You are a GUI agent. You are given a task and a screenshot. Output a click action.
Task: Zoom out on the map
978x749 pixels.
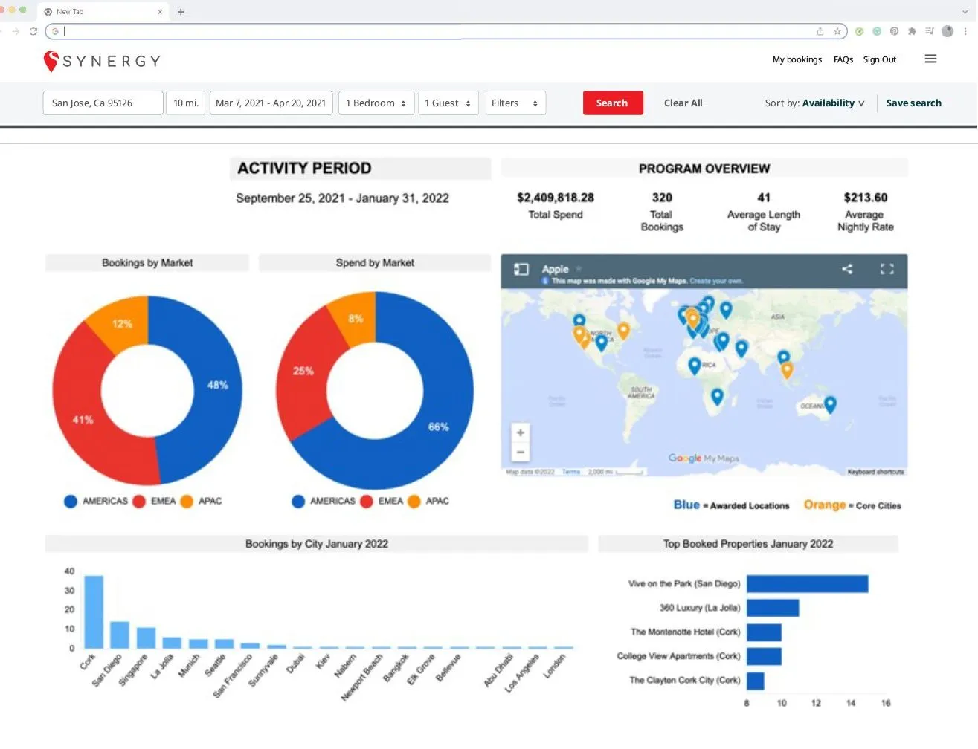pos(521,450)
